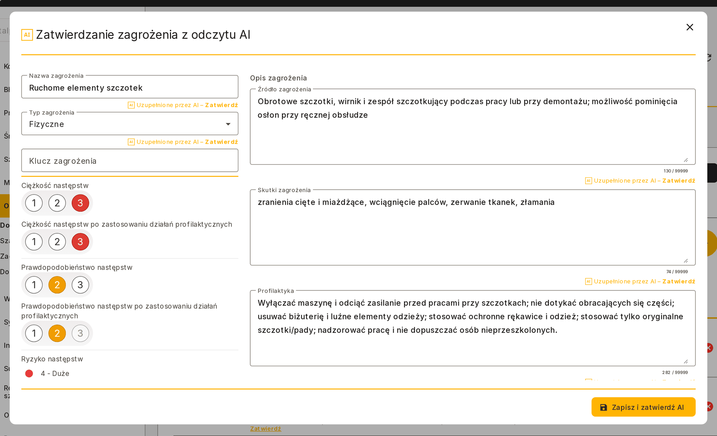Click the AI icon under Skutki zagrożenia
Viewport: 717px width, 436px height.
(x=589, y=281)
